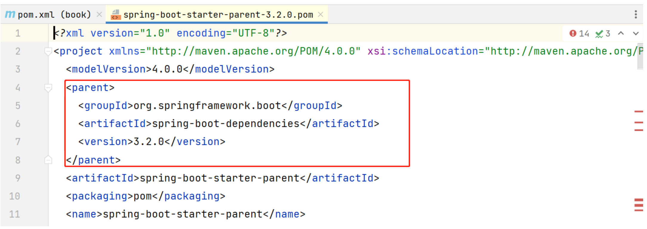Collapse the parent block fold on line 4

48,88
